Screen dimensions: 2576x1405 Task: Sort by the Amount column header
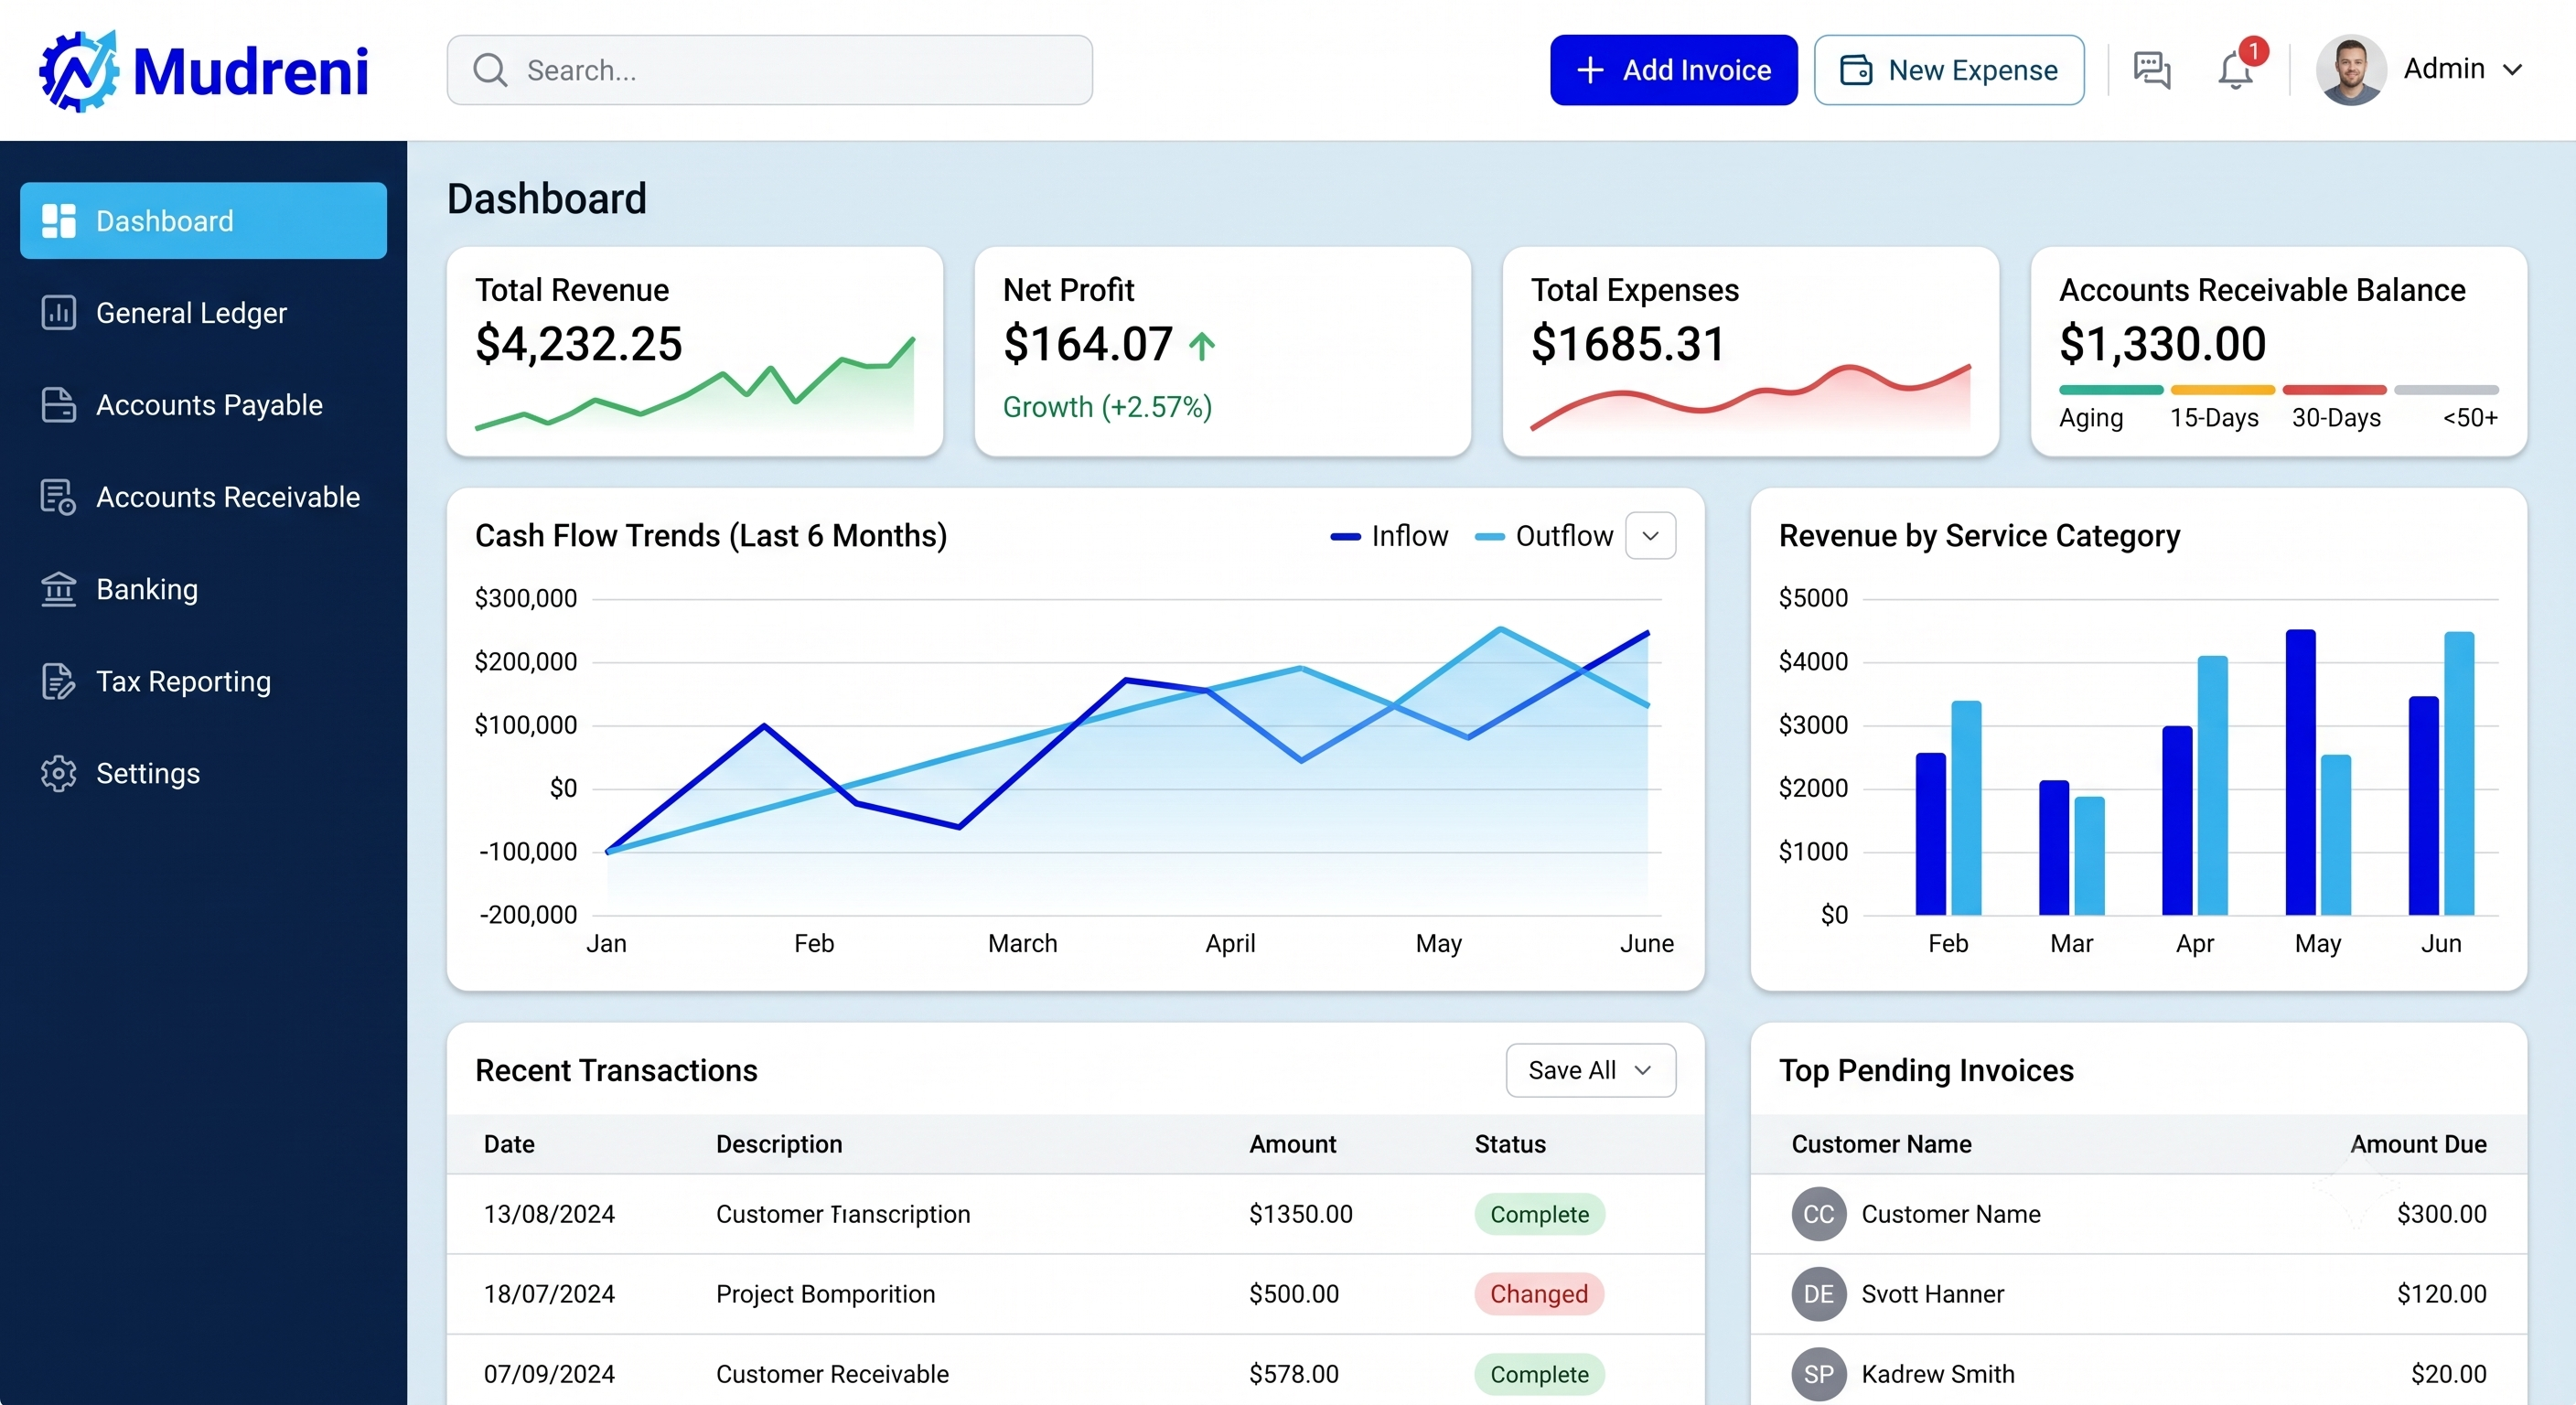[1292, 1144]
